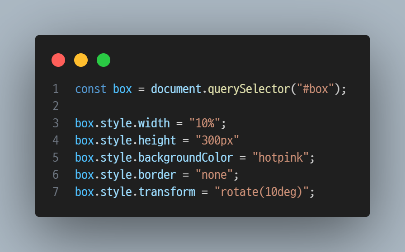Click line number 6 in gutter
The image size is (405, 252).
(56, 175)
